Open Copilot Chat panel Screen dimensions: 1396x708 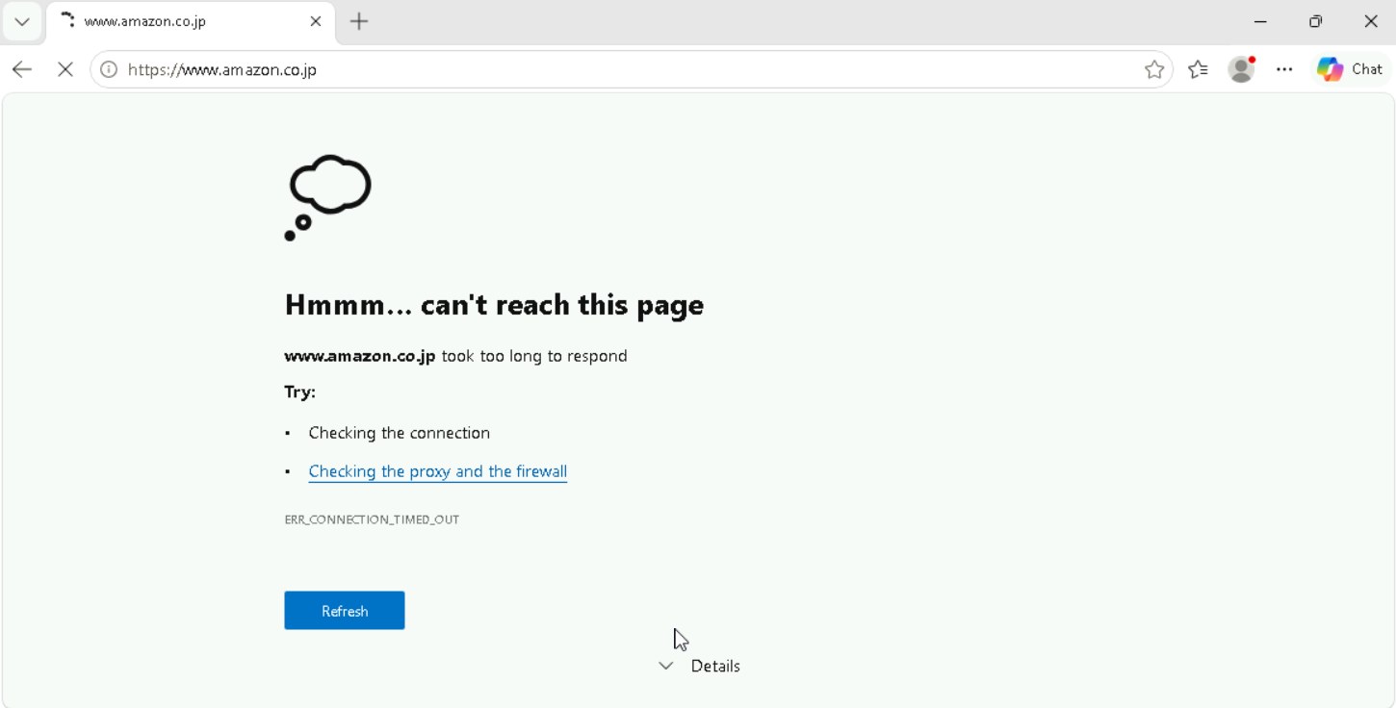pyautogui.click(x=1351, y=69)
